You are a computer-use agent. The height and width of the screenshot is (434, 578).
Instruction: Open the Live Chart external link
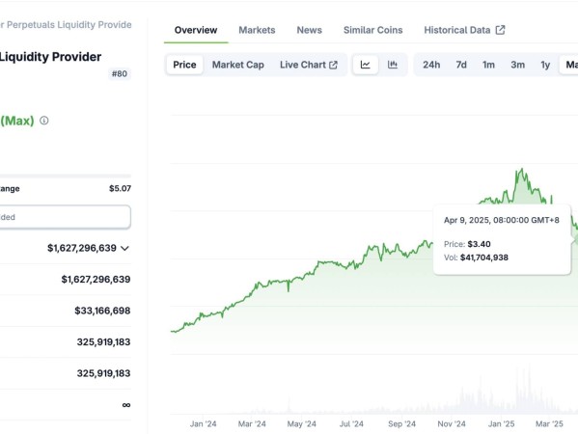pos(309,65)
